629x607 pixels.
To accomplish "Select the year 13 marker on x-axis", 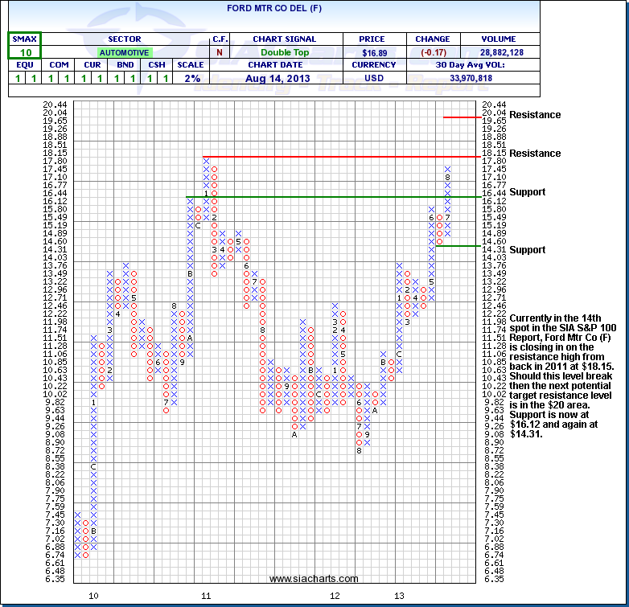I will coord(398,596).
